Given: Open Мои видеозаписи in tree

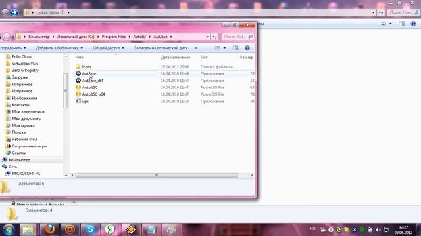Looking at the screenshot, I should point(28,112).
